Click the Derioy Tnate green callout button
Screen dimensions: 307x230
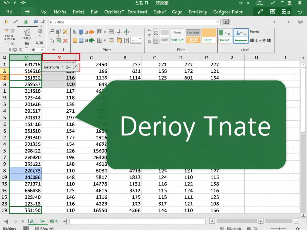click(196, 125)
